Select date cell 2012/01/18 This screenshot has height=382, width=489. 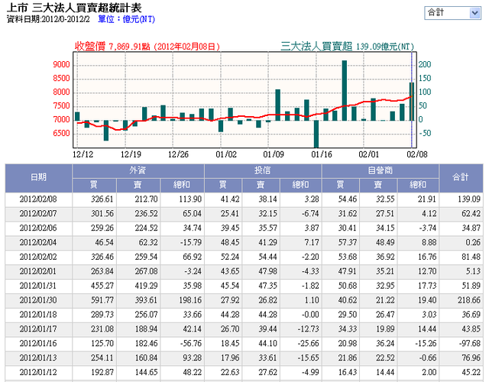(38, 315)
